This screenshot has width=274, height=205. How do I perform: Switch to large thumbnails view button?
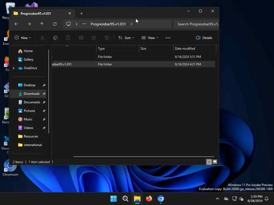pos(215,162)
